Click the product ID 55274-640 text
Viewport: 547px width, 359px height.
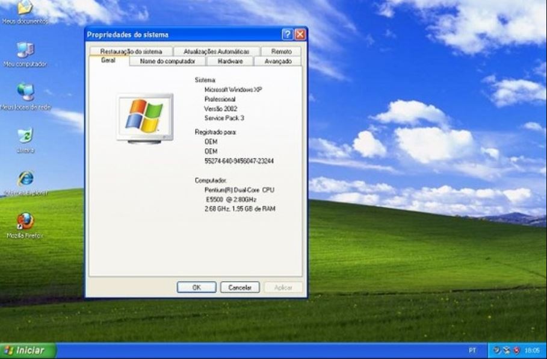coord(239,161)
